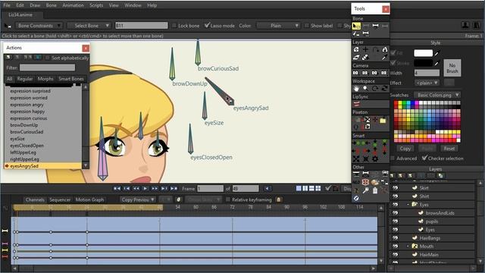Click the No Brush button
This screenshot has width=485, height=273.
tap(452, 68)
